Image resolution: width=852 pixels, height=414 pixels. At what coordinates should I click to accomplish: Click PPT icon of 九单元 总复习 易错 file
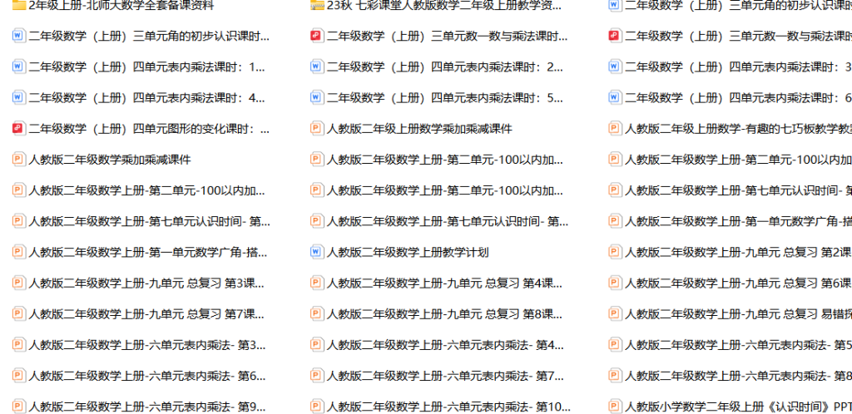pos(615,313)
